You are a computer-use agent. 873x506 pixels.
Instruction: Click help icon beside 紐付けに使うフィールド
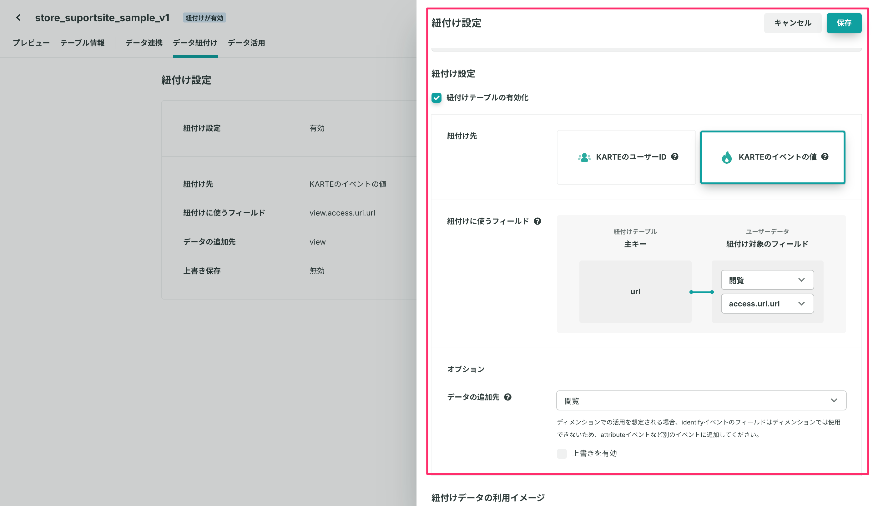click(x=537, y=221)
